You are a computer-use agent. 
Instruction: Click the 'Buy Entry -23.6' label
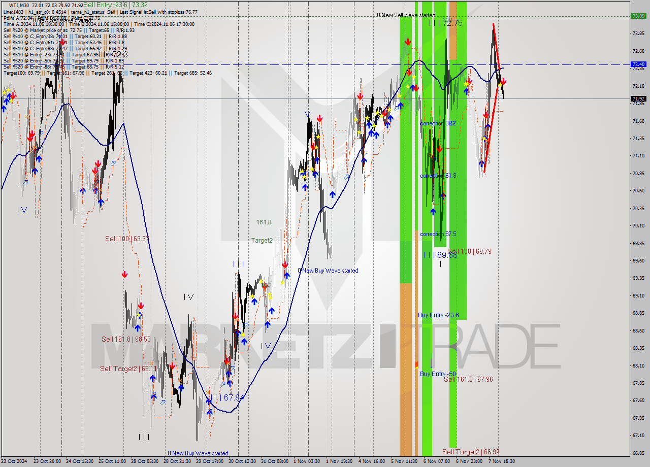(438, 315)
